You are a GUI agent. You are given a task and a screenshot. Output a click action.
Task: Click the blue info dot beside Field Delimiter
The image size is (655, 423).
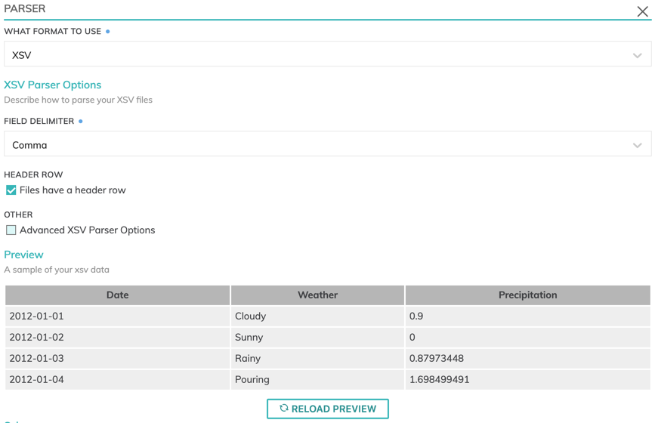coord(81,121)
